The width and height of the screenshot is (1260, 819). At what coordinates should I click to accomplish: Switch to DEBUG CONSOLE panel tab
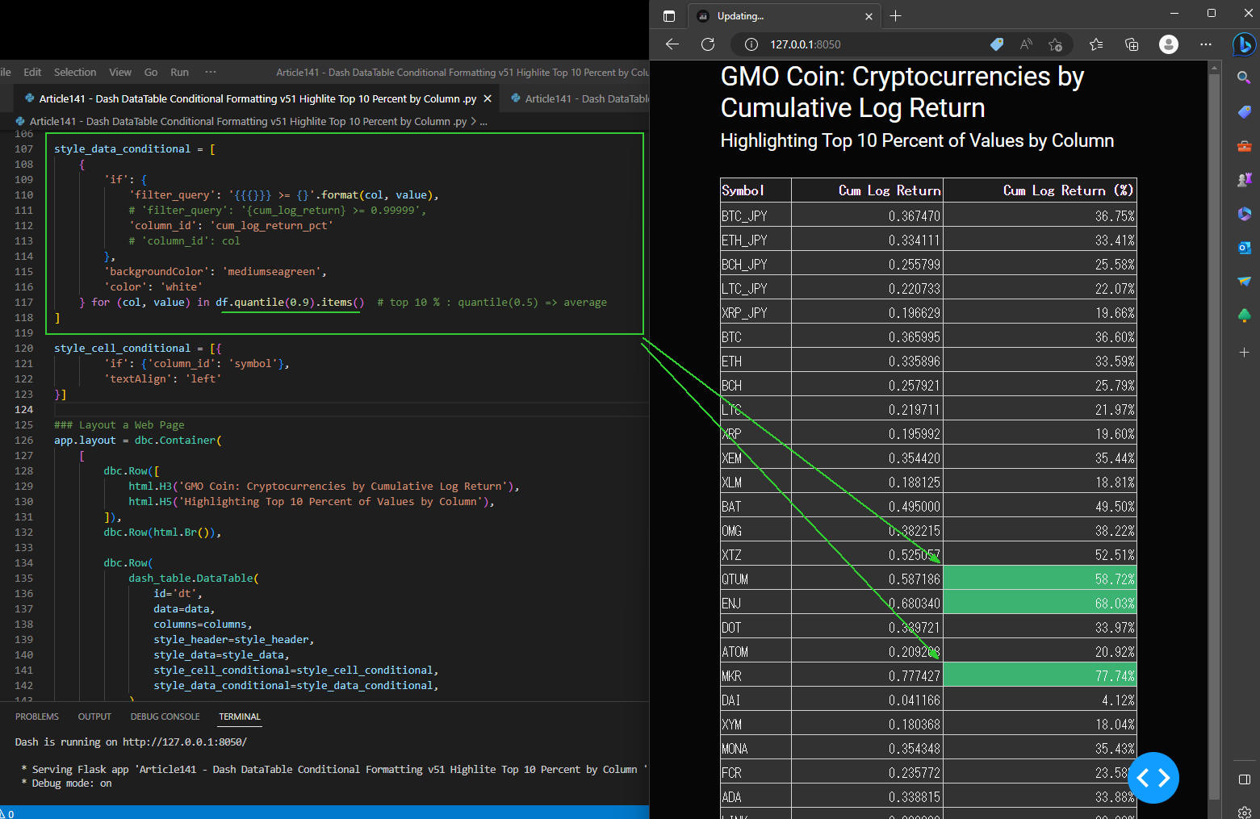(165, 717)
